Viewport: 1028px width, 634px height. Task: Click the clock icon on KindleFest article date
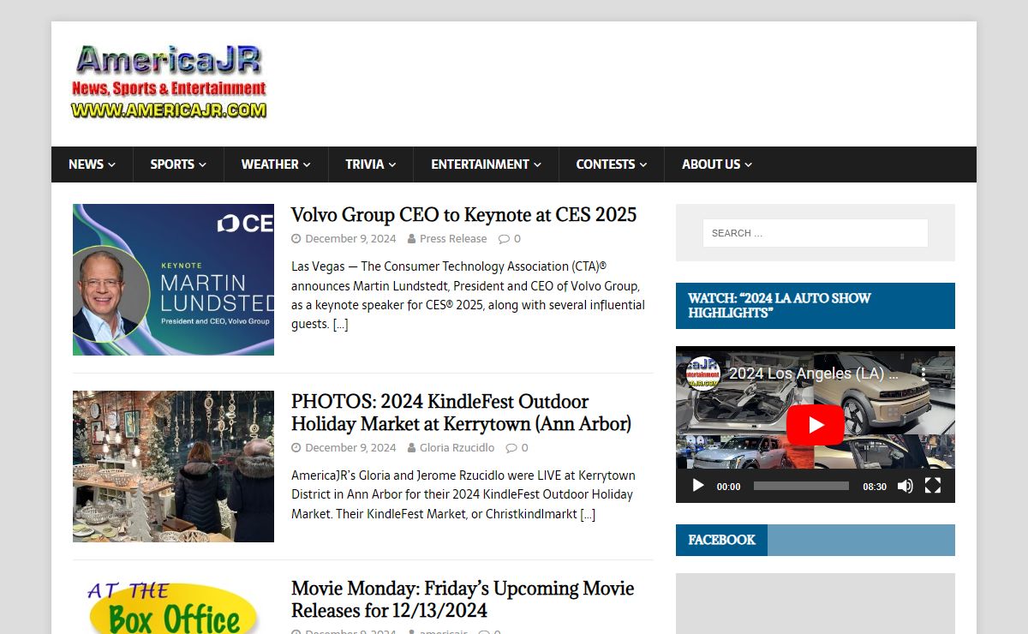pos(296,447)
